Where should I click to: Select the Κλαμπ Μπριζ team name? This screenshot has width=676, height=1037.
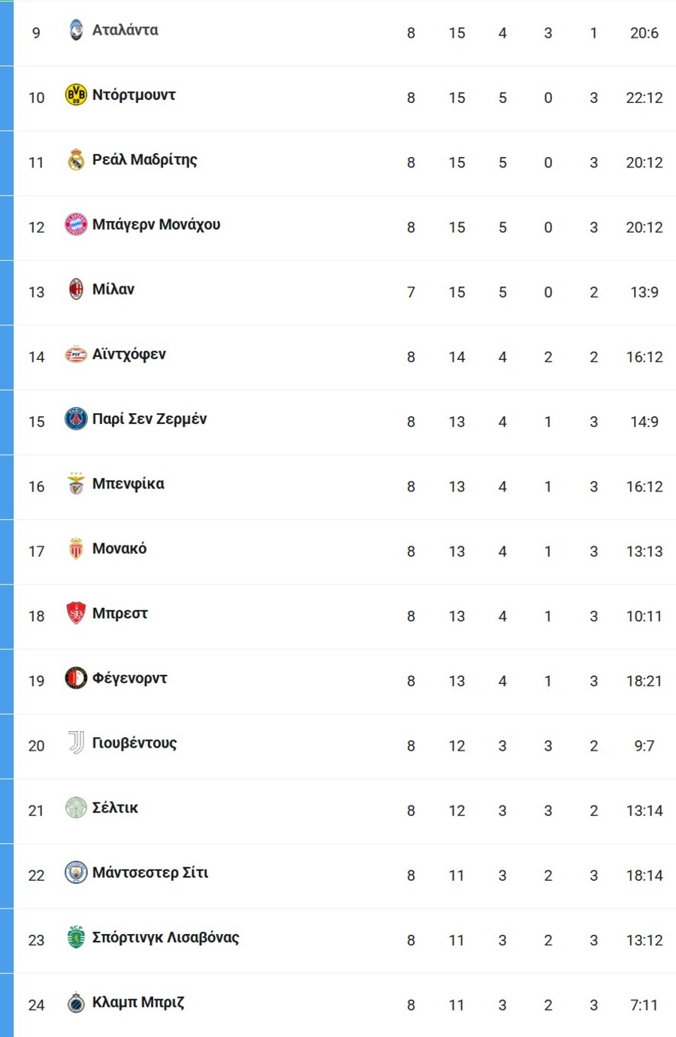tap(138, 1002)
